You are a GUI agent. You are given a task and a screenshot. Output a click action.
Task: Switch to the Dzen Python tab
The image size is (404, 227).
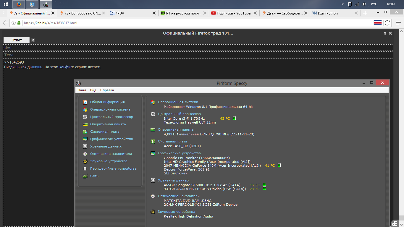pyautogui.click(x=334, y=13)
